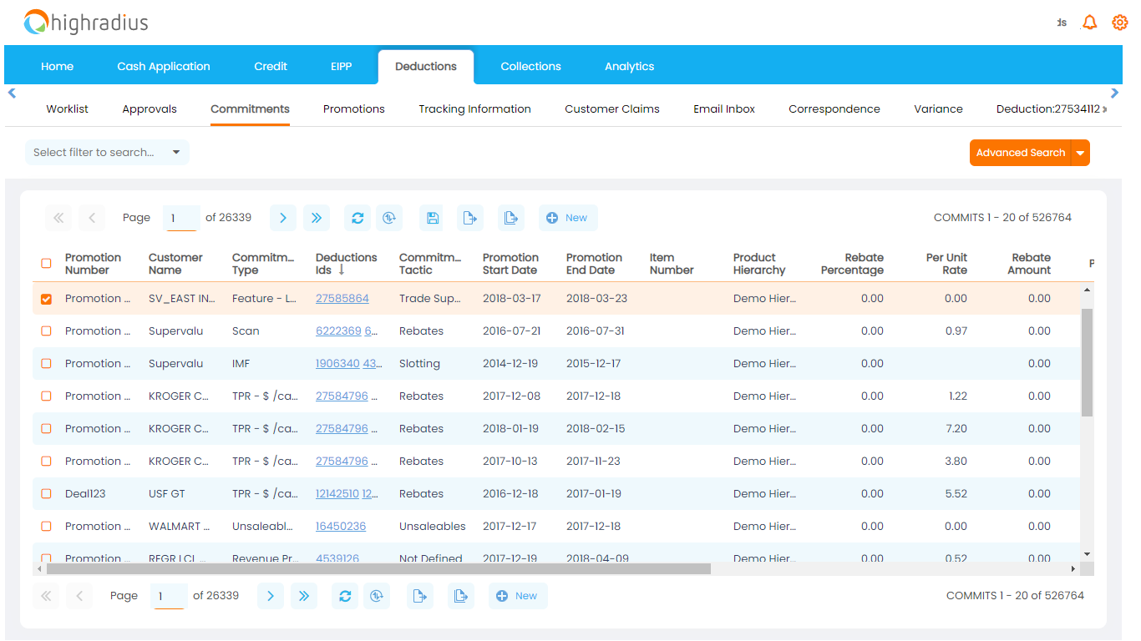
Task: Click inside the Page number input field
Action: click(x=180, y=218)
